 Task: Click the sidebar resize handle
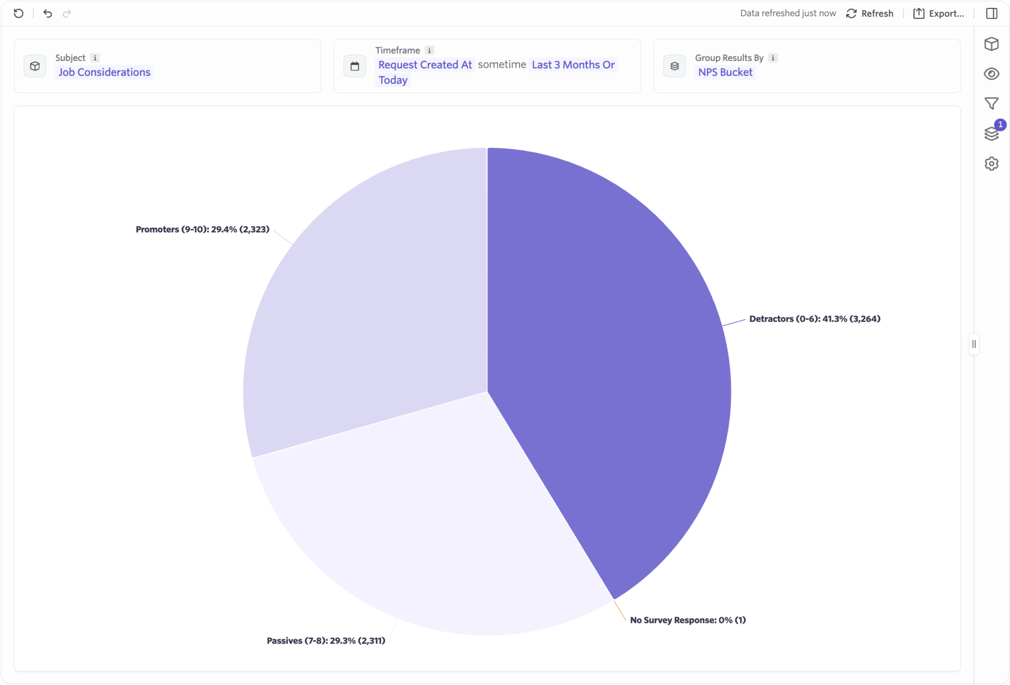974,344
